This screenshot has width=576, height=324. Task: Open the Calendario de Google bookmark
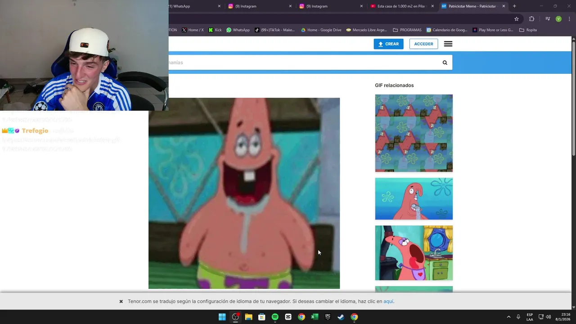[447, 30]
